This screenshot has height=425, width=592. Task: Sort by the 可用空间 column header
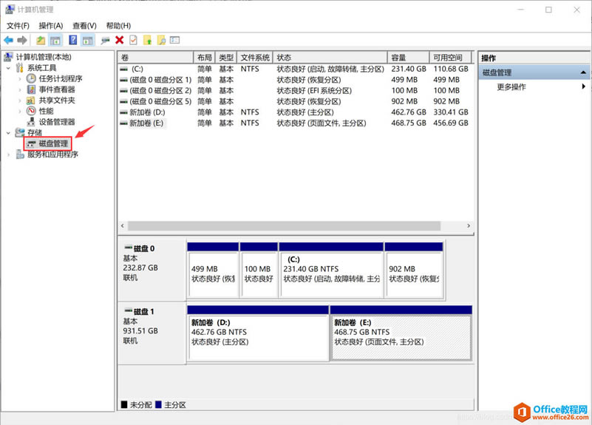coord(451,58)
